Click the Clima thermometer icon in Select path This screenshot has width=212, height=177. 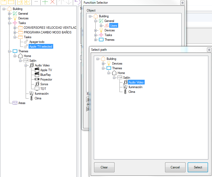pos(125,92)
